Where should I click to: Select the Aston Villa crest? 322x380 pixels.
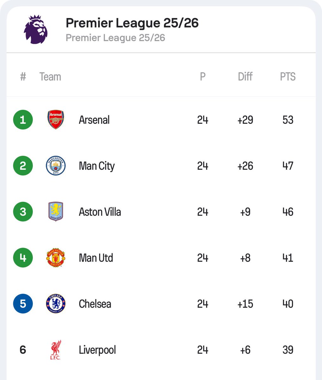pyautogui.click(x=56, y=212)
